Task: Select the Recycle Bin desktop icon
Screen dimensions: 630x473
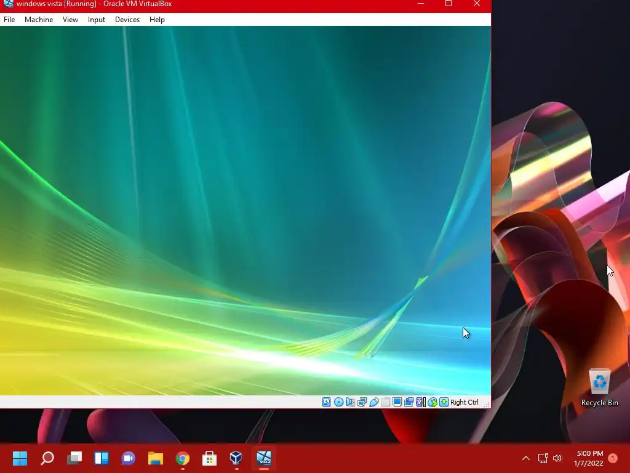Action: 599,387
